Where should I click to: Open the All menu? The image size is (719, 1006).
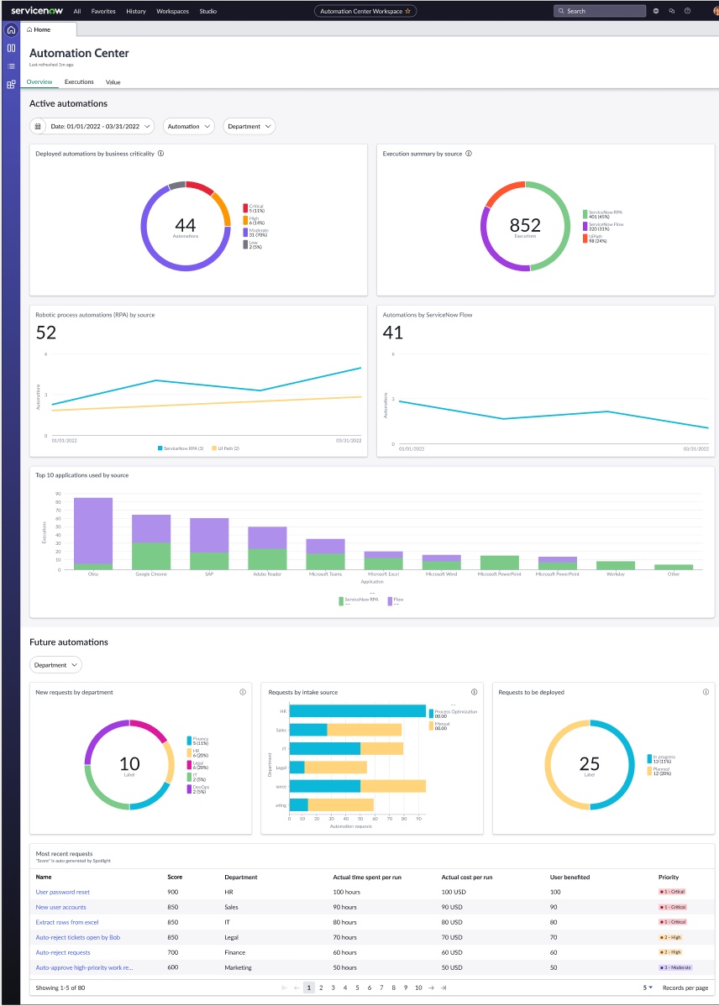point(77,11)
